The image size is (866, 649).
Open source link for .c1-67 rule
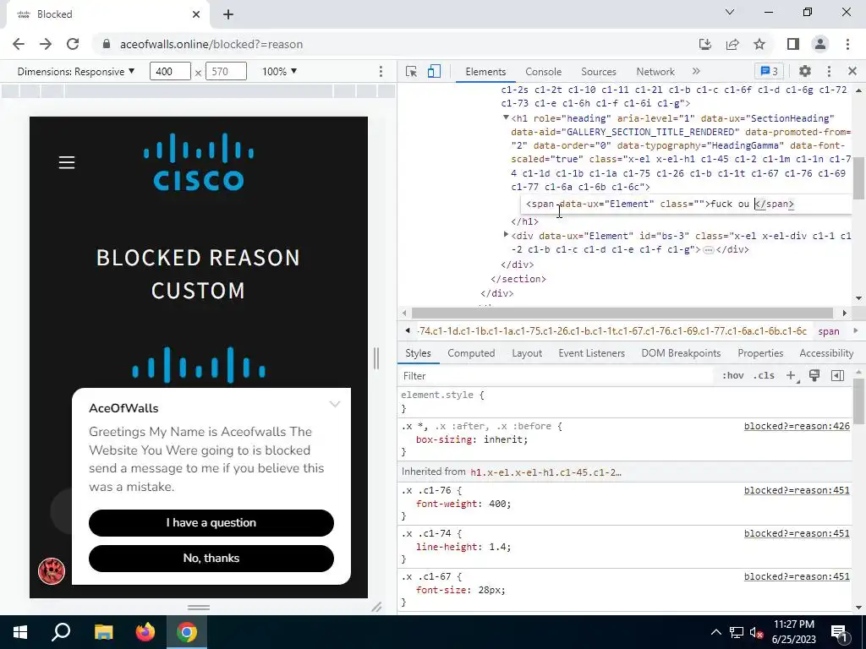click(x=797, y=576)
